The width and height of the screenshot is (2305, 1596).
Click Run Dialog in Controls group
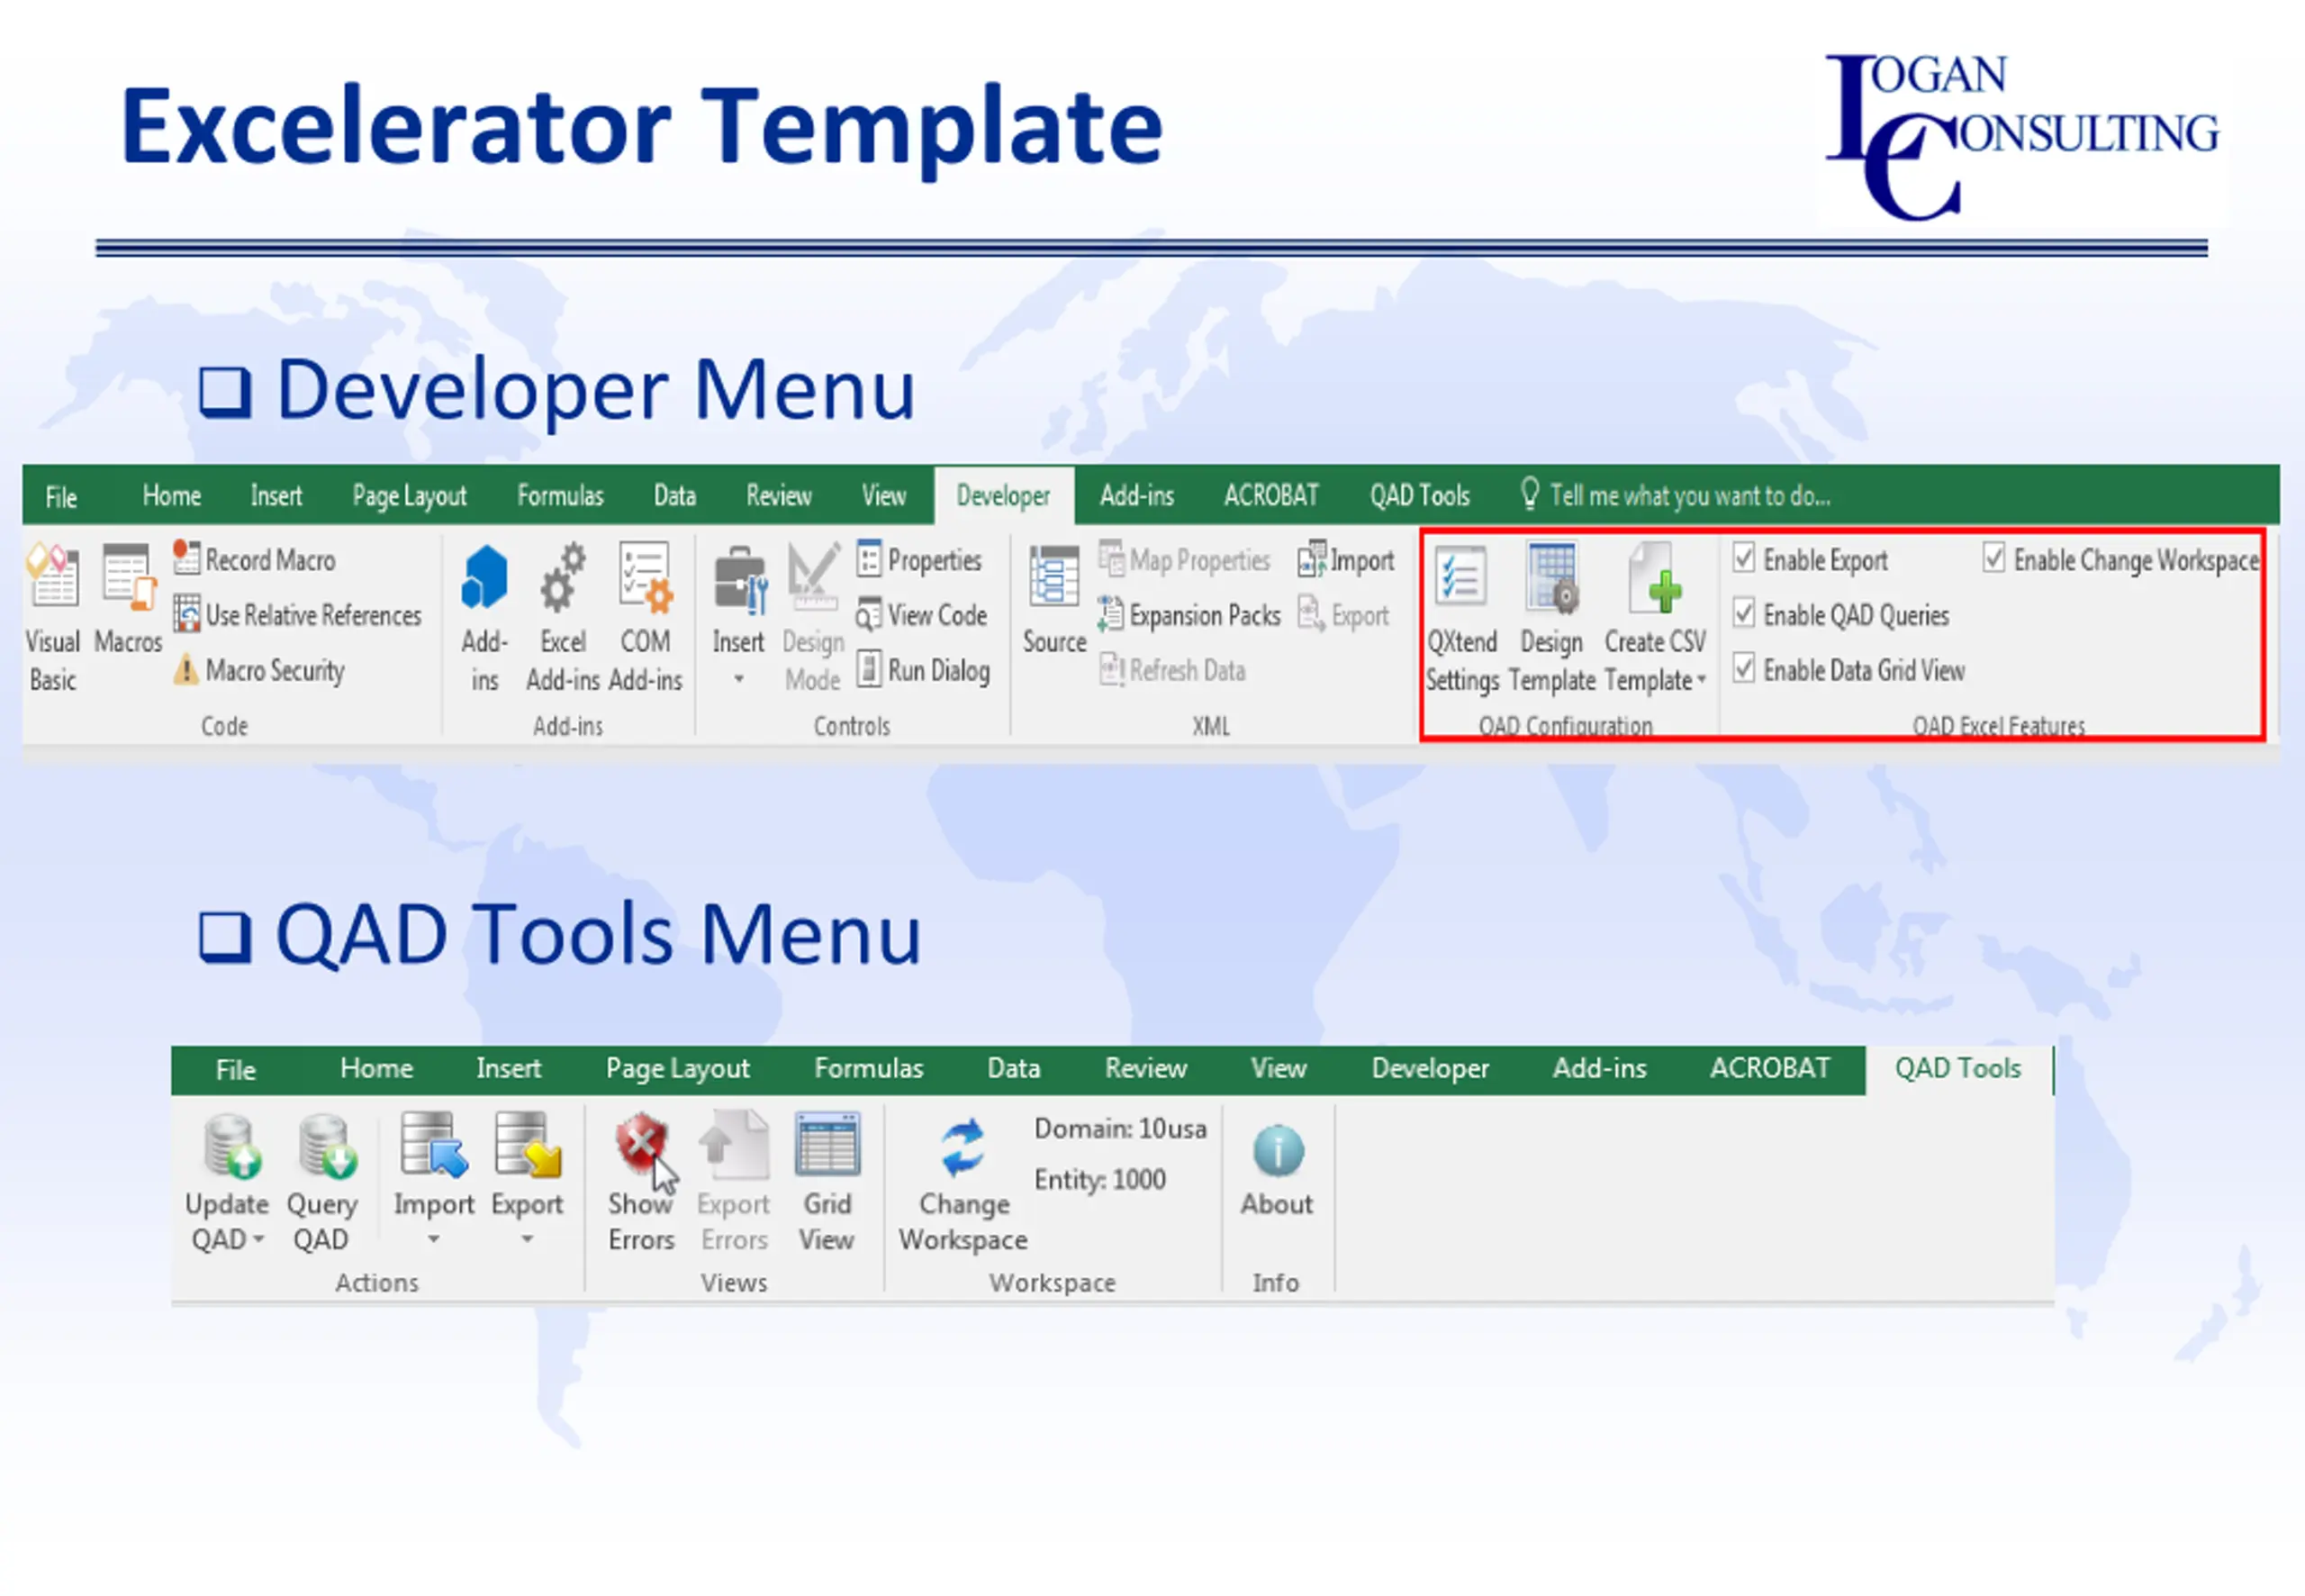[x=924, y=669]
